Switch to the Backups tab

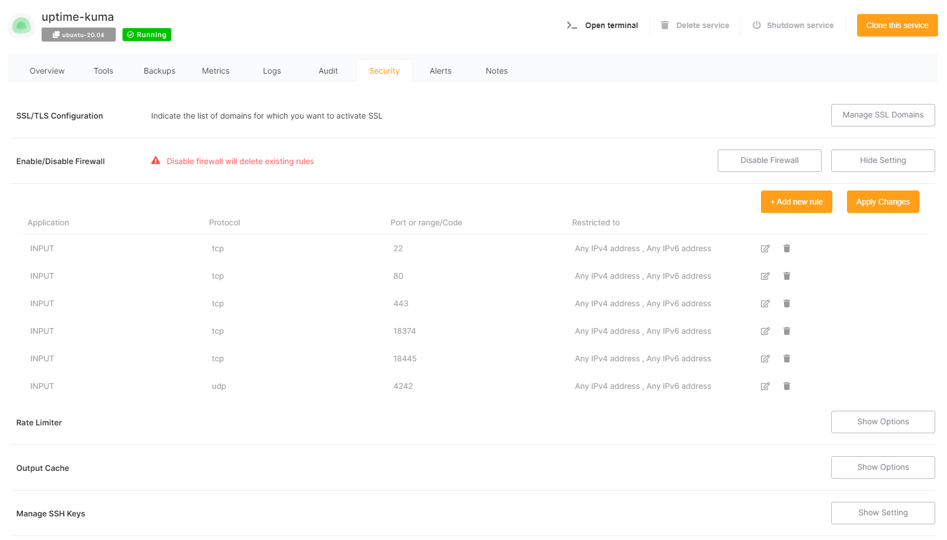pyautogui.click(x=160, y=71)
